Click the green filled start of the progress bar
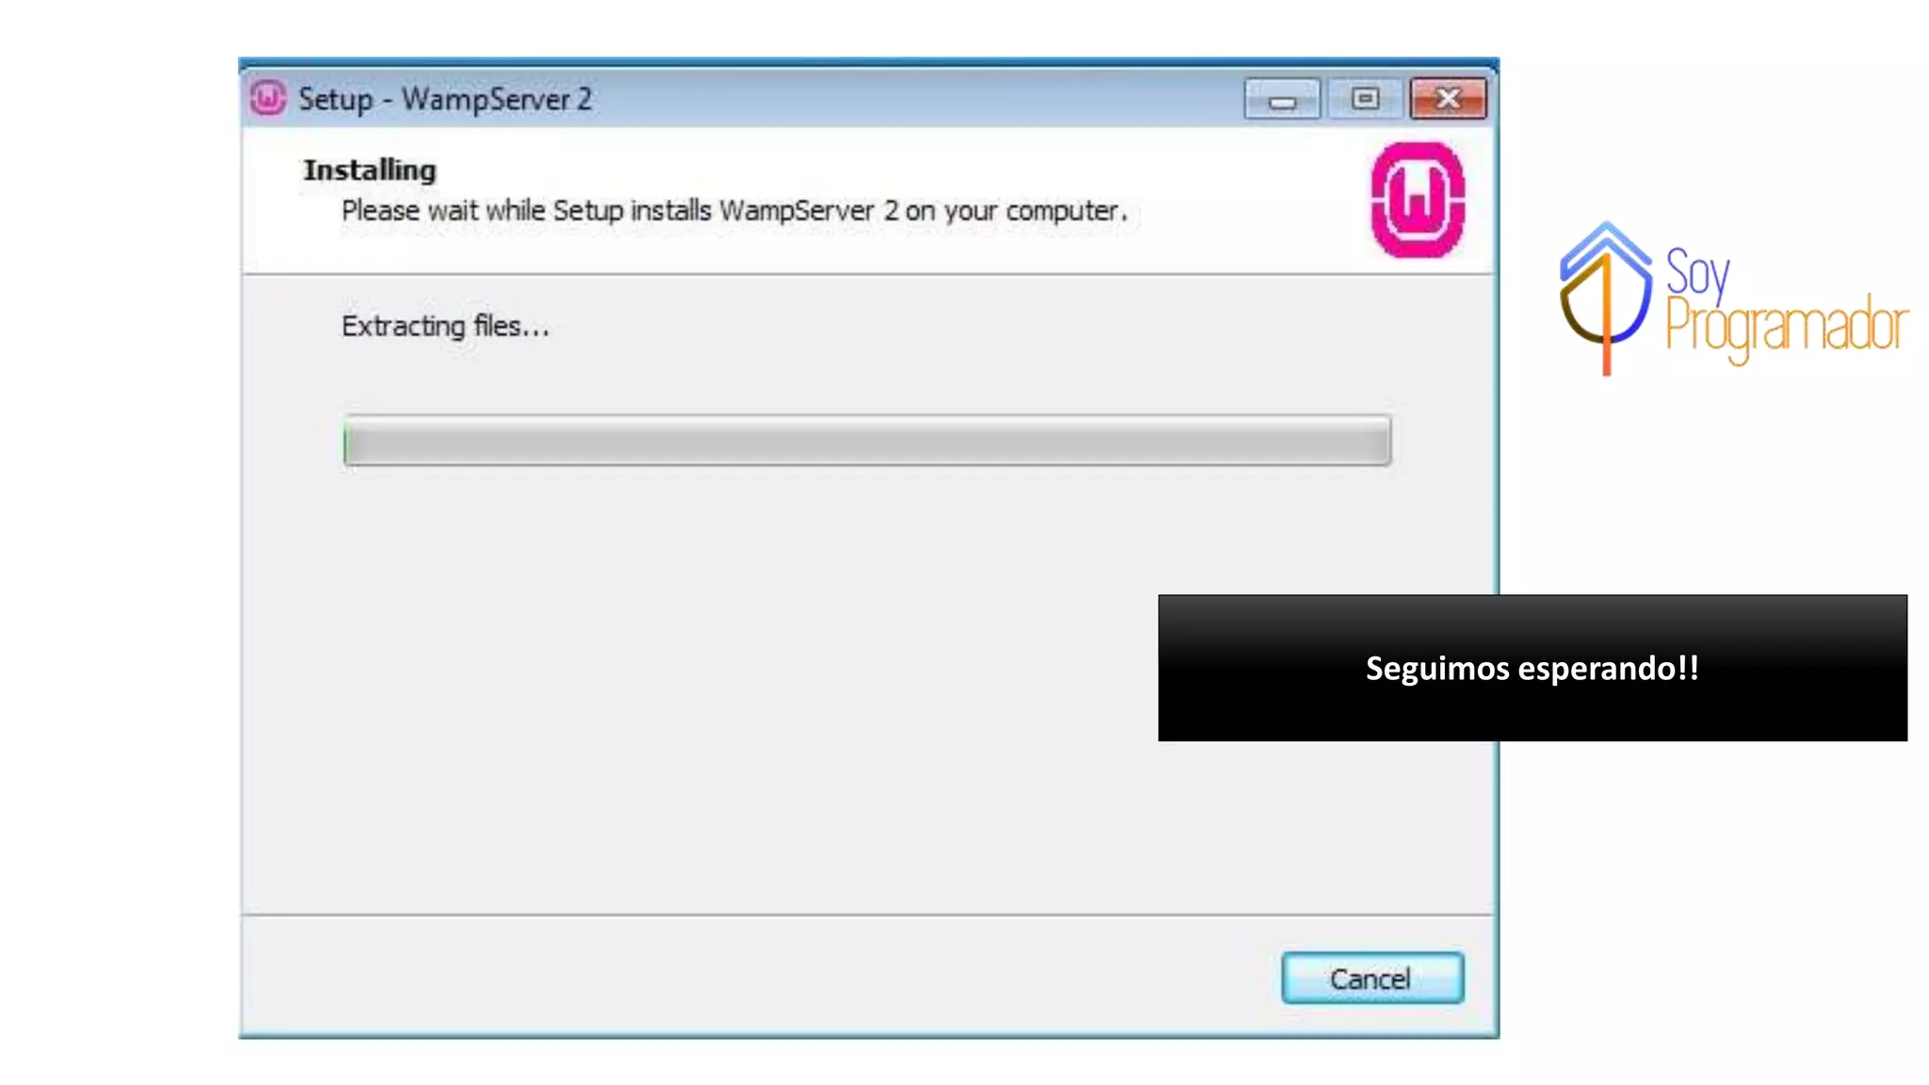 coord(346,442)
